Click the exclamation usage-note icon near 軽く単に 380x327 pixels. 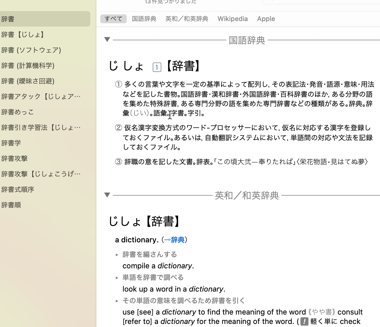point(304,321)
